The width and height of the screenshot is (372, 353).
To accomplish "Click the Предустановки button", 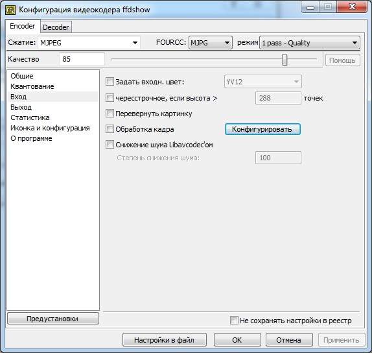I will point(53,319).
